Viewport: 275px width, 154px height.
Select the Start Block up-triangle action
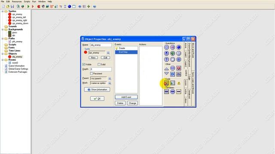point(166,68)
